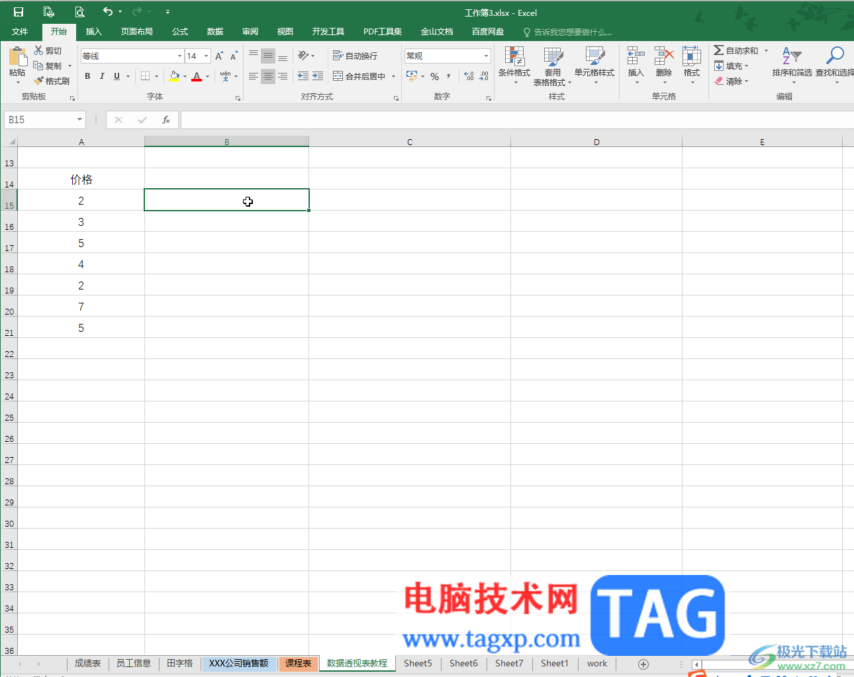Toggle center horizontal alignment
The image size is (854, 677).
268,76
